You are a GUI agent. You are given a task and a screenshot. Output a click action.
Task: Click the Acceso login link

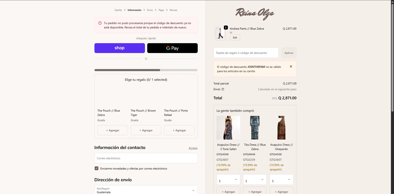tap(193, 148)
